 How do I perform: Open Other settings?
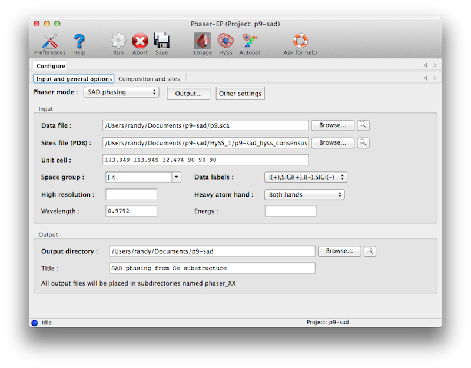(x=240, y=94)
